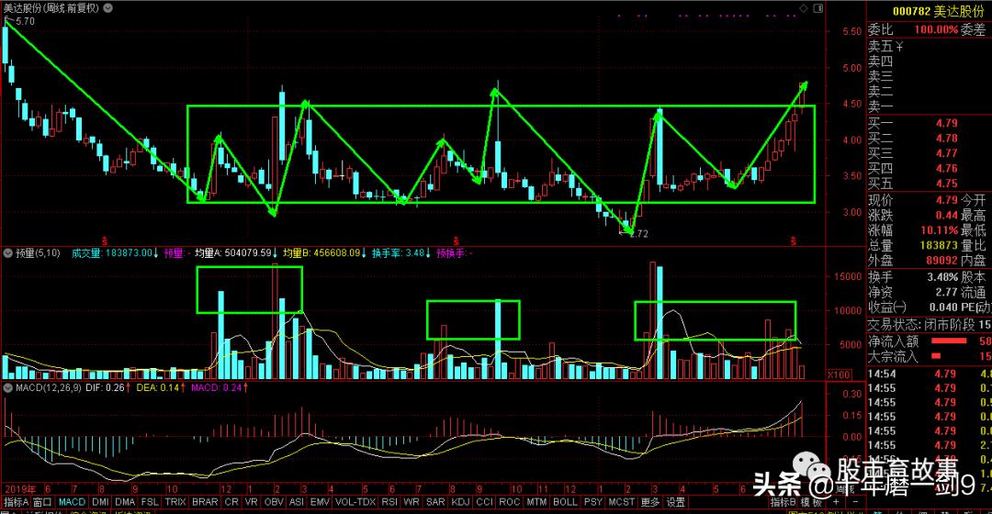The width and height of the screenshot is (992, 514).
Task: Click the 卖四 order book row
Action: pyautogui.click(x=930, y=62)
